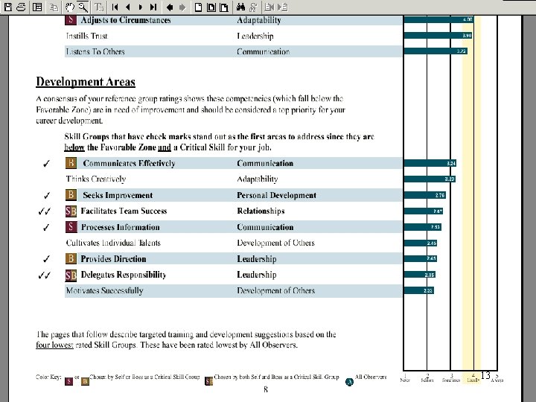This screenshot has height=402, width=536.
Task: Click the B badge beside Provides Direction
Action: point(71,258)
